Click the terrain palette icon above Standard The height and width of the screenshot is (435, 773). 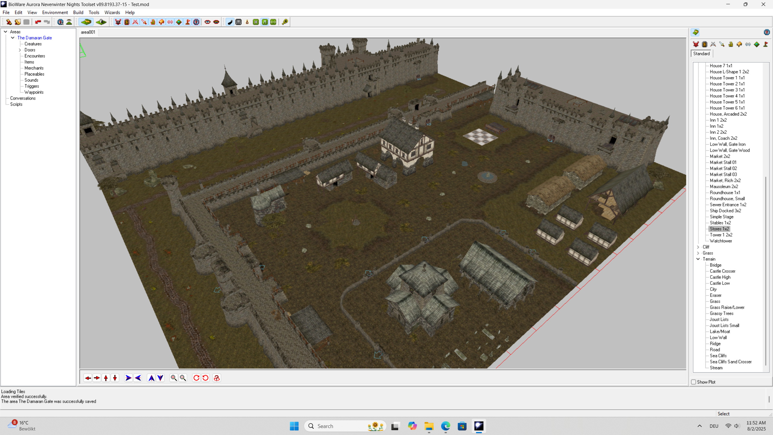[x=695, y=32]
